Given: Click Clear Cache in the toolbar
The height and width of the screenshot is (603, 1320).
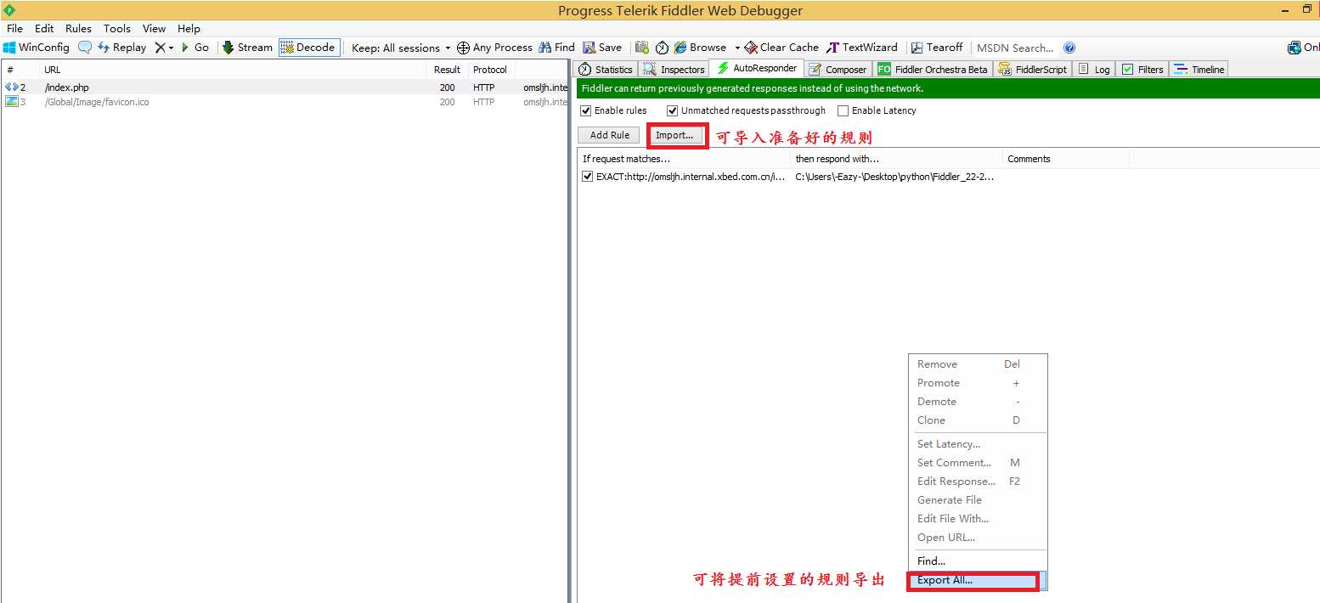Looking at the screenshot, I should 781,48.
